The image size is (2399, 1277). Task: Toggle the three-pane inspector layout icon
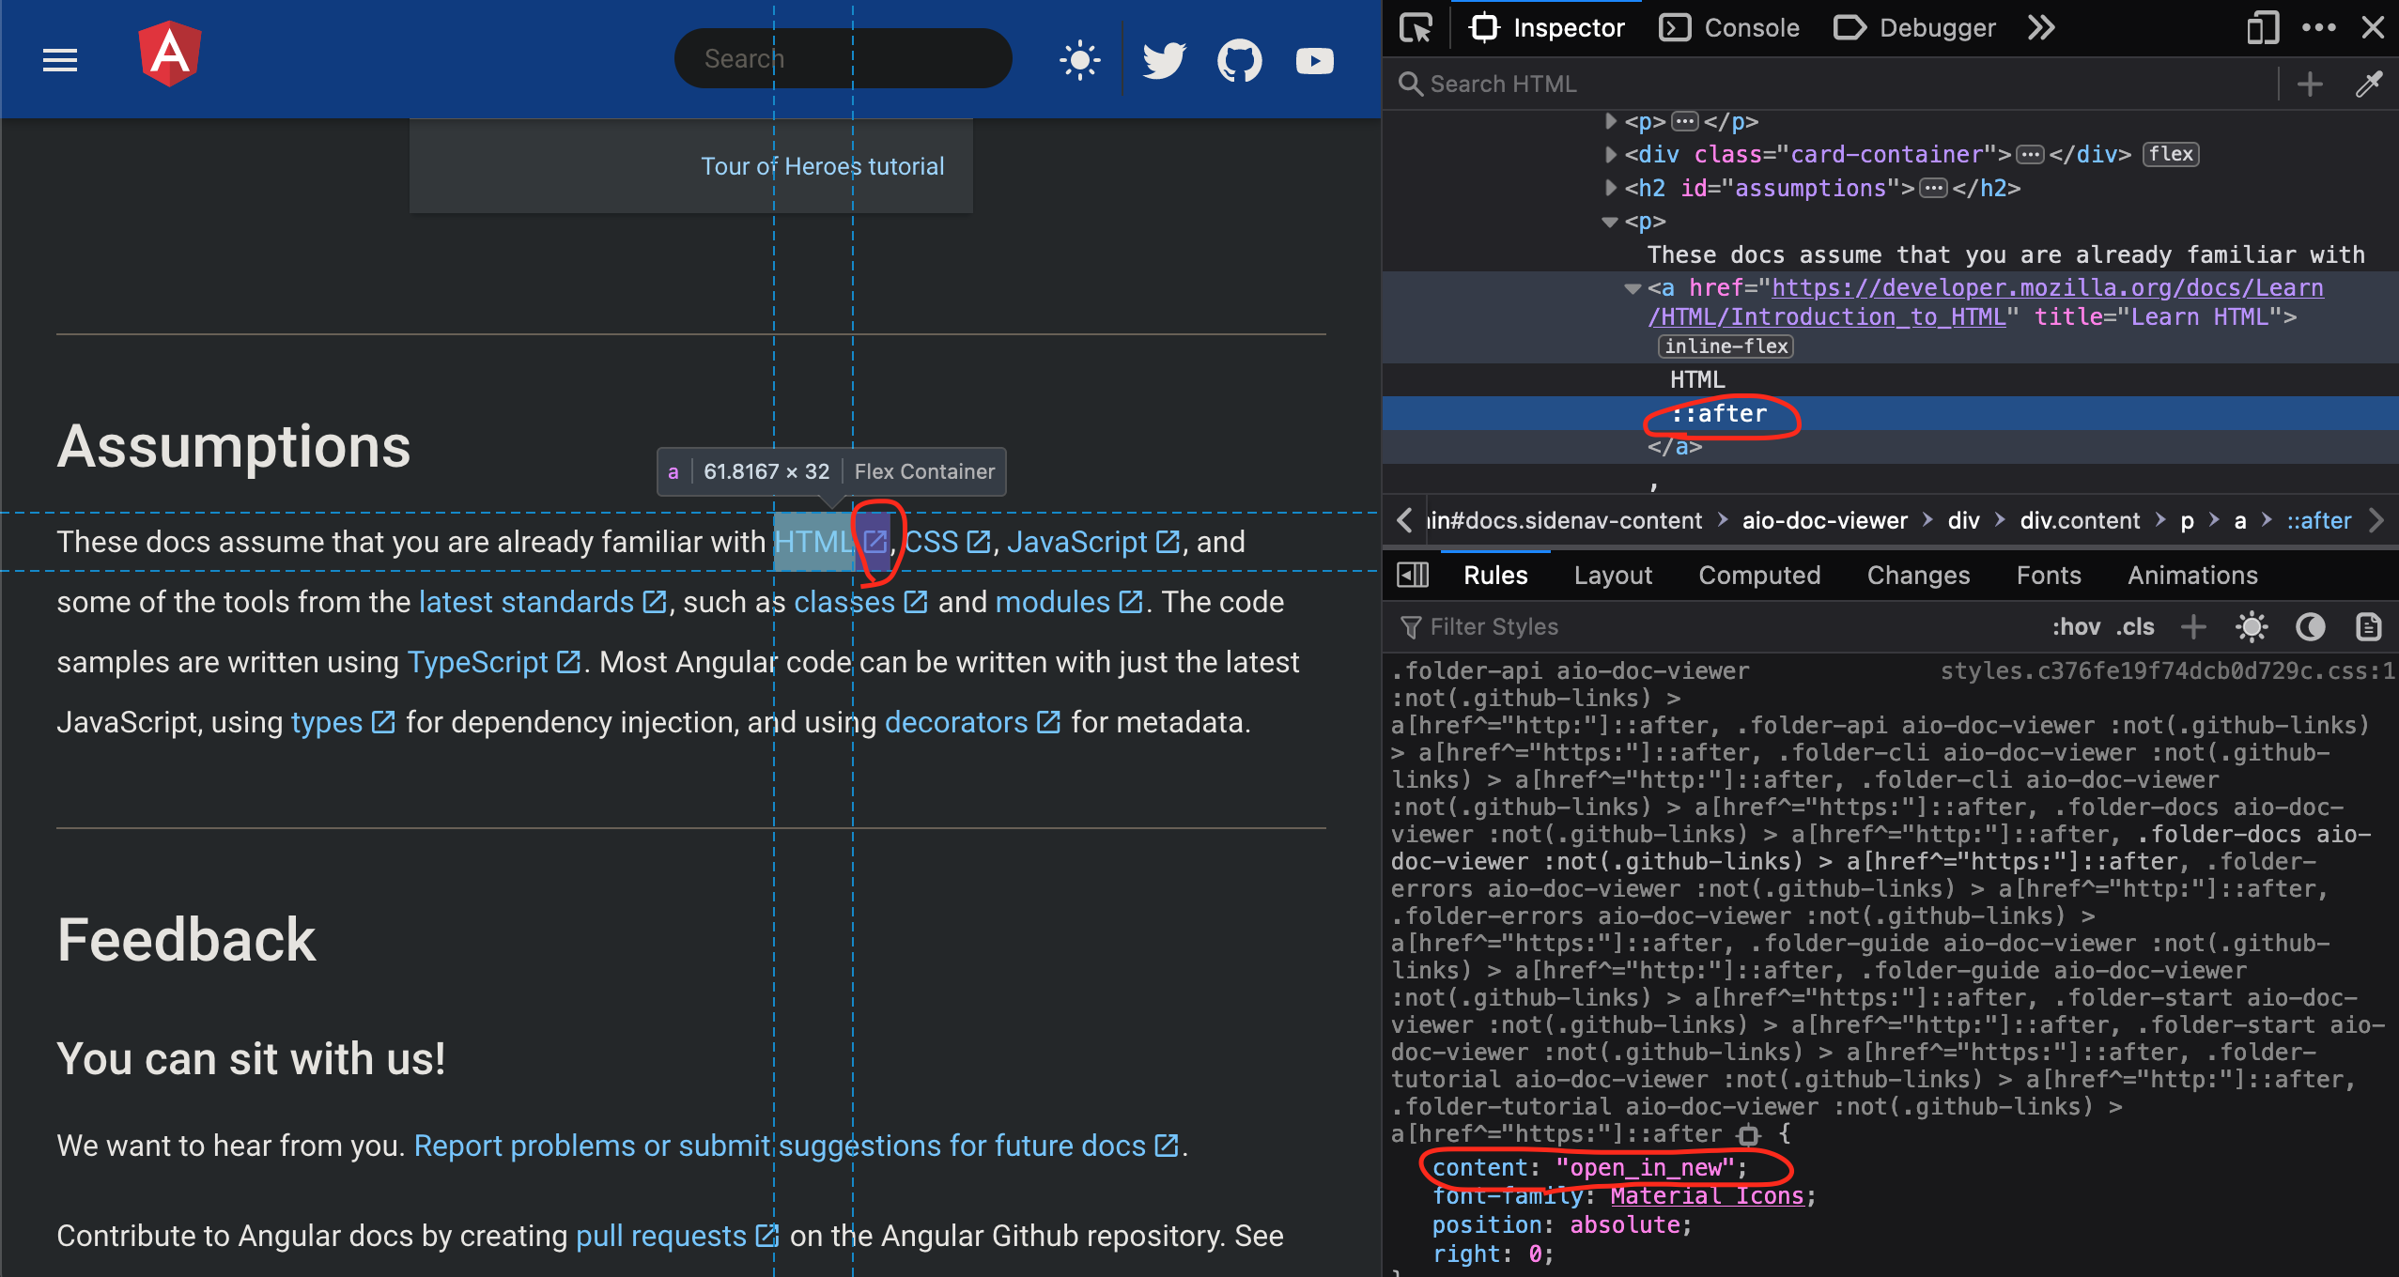(x=1414, y=575)
